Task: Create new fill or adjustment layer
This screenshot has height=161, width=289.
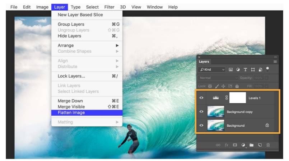Action: (x=243, y=145)
